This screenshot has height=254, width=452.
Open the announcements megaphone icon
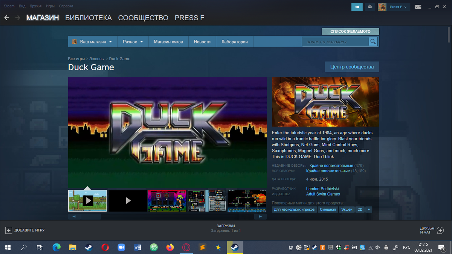click(357, 7)
